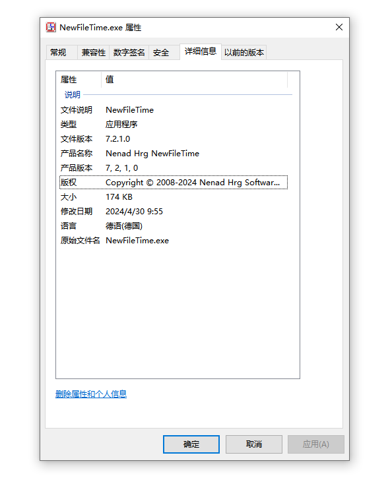Click the 值 column header

195,80
